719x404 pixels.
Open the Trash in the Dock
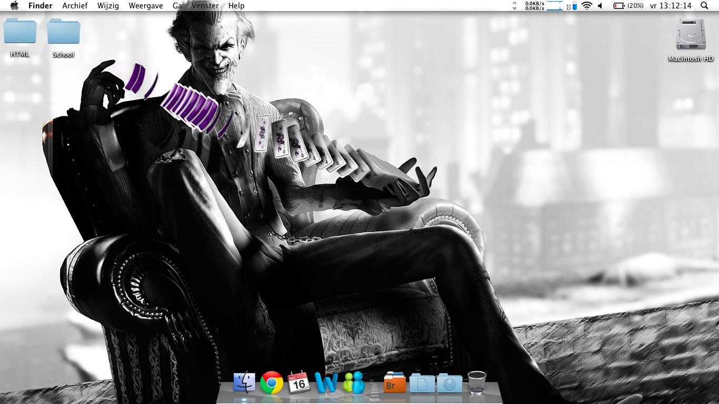tap(477, 382)
